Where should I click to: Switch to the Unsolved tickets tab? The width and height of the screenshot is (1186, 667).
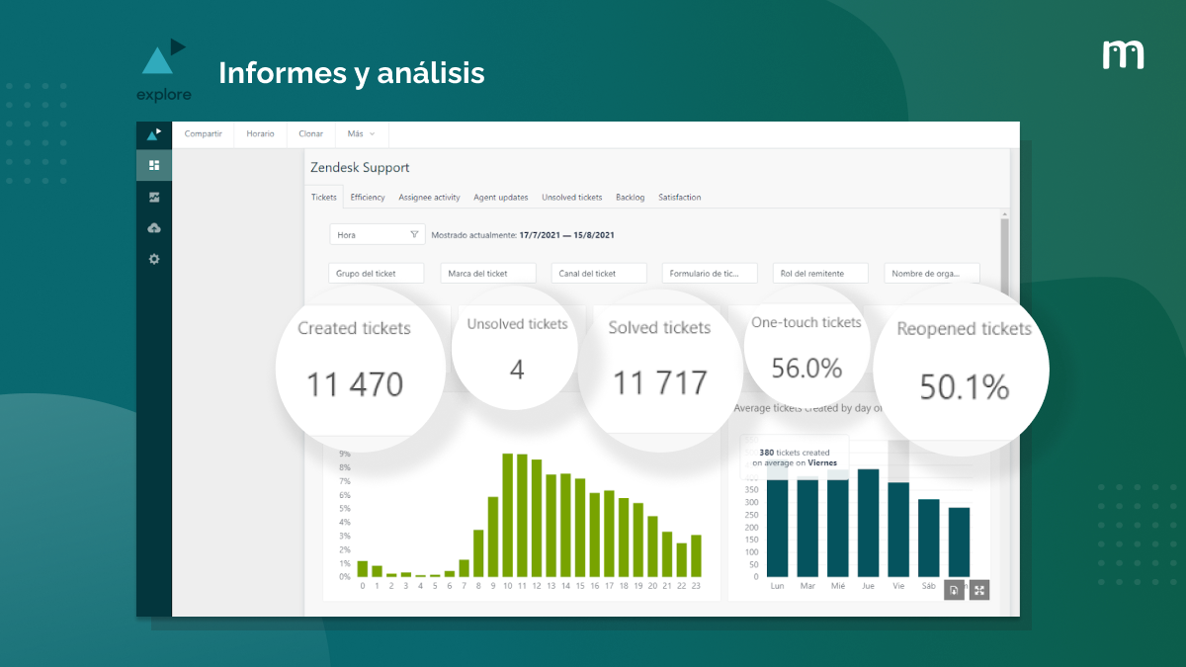[572, 198]
